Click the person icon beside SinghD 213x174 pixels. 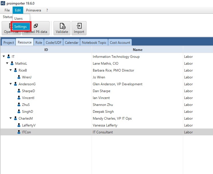click(x=19, y=112)
